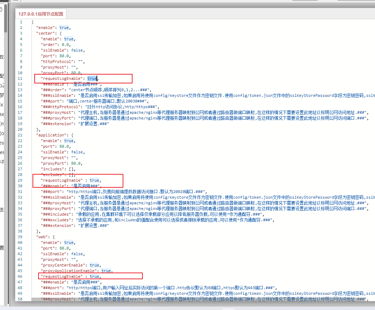Click the true value on line 29
Screen dimensions: 375x310
(94, 180)
